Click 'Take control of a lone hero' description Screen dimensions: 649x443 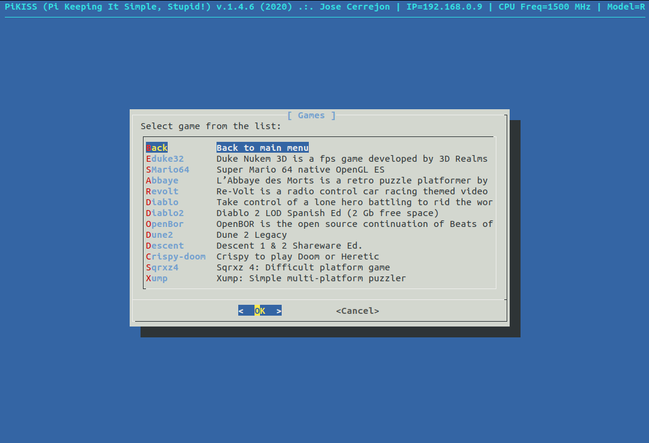(355, 202)
